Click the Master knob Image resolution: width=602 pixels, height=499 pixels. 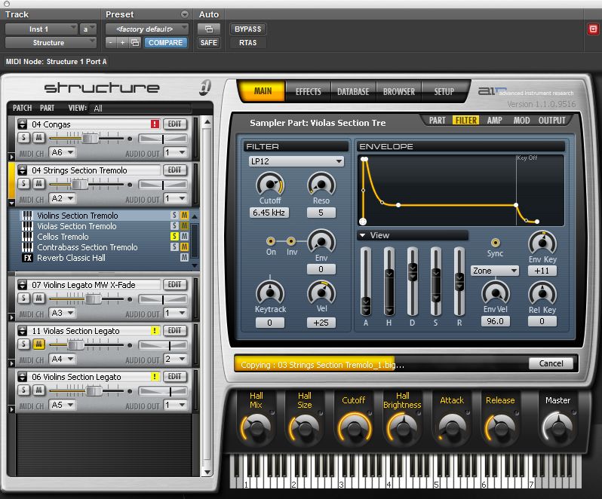click(557, 428)
